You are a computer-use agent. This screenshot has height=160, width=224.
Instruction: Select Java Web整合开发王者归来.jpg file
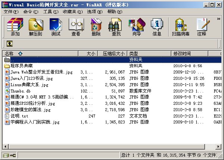41,72
